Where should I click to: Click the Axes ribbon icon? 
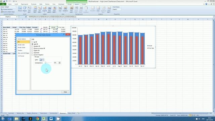pyautogui.click(x=60, y=9)
